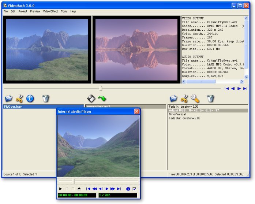Viewport: 255px width, 204px height.
Task: Open the Tools menu
Action: click(x=64, y=11)
